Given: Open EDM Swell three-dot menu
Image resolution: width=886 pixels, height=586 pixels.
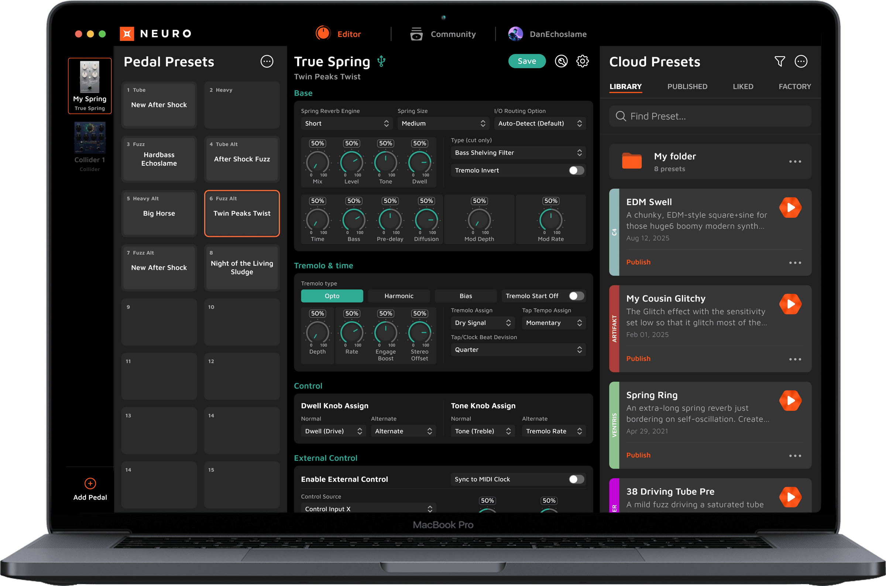Looking at the screenshot, I should tap(795, 263).
